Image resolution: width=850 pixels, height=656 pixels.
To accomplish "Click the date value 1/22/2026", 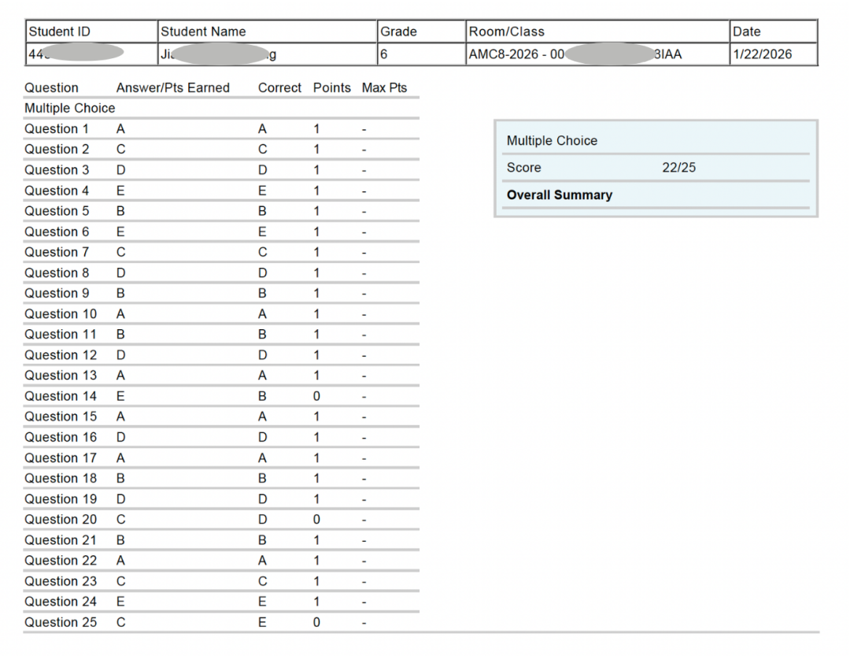I will 762,54.
